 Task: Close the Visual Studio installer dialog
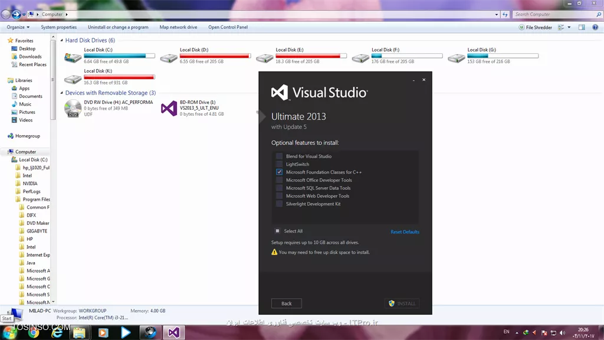tap(424, 80)
